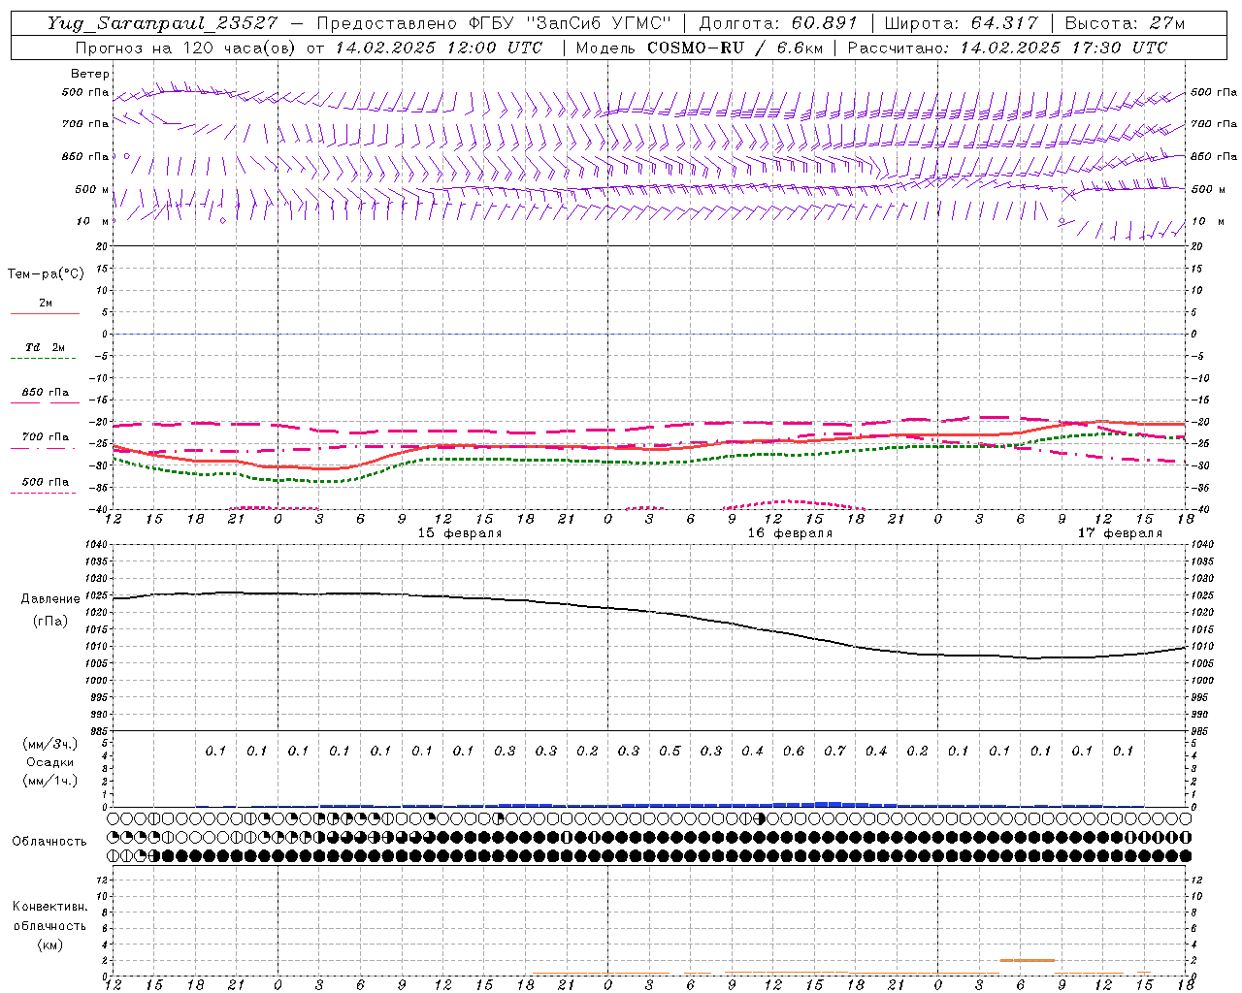Image resolution: width=1242 pixels, height=993 pixels.
Task: Click the (гПа) pressure unit label
Action: click(x=50, y=621)
